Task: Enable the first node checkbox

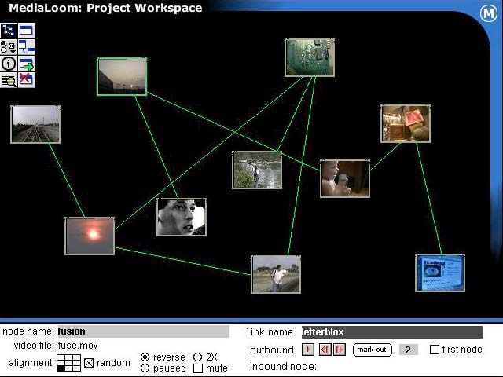Action: click(435, 350)
